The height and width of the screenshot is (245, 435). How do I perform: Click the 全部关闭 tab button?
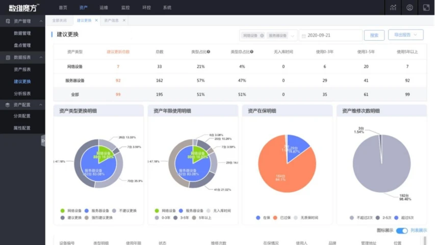tap(59, 20)
